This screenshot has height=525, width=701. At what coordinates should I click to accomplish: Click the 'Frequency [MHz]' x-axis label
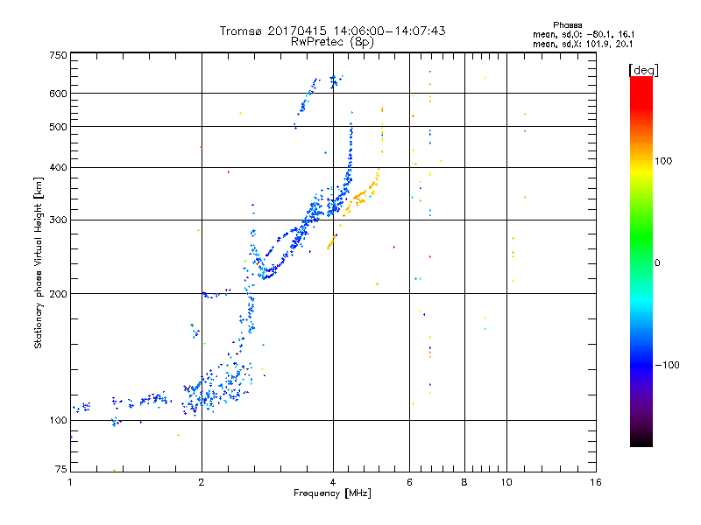(332, 493)
